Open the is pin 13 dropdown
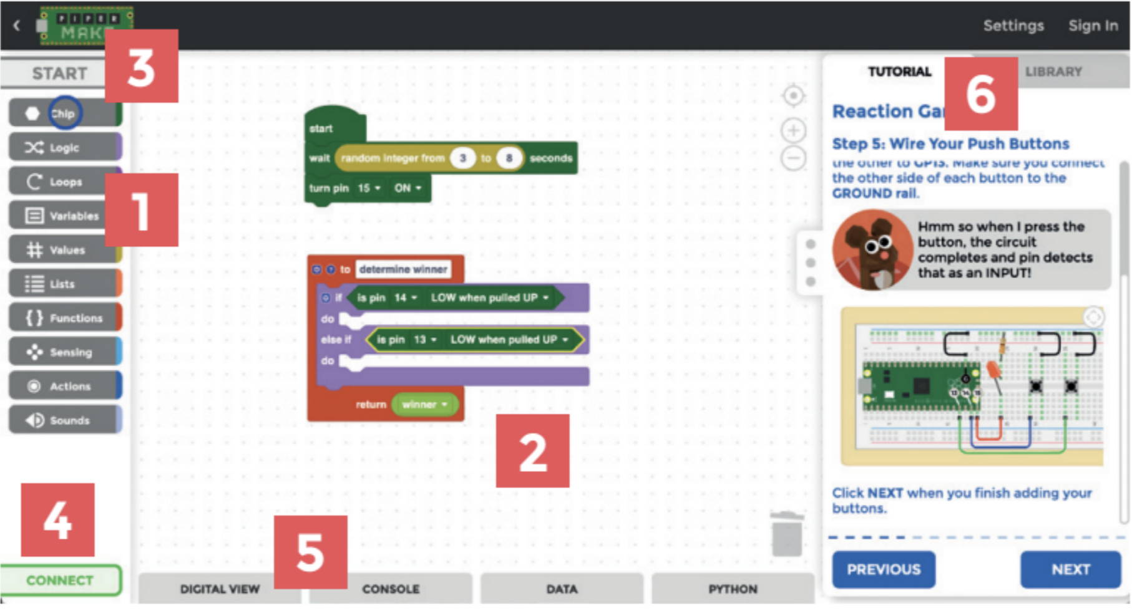 [x=424, y=340]
